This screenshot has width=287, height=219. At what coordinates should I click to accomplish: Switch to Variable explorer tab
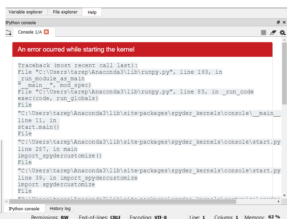tap(26, 12)
